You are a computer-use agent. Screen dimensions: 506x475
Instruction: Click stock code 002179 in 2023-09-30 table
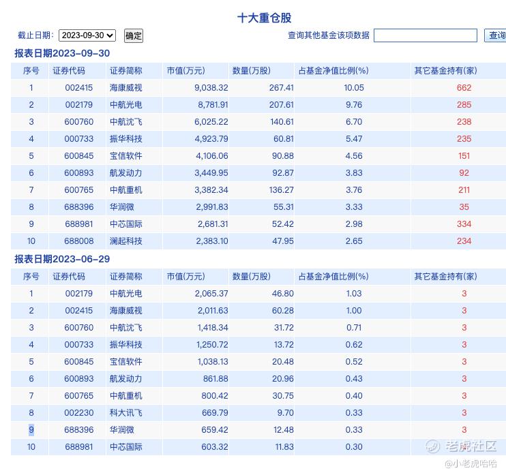coord(78,105)
